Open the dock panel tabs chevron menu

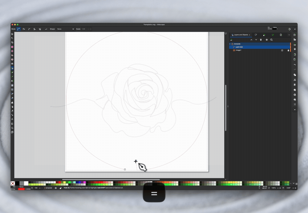point(289,35)
